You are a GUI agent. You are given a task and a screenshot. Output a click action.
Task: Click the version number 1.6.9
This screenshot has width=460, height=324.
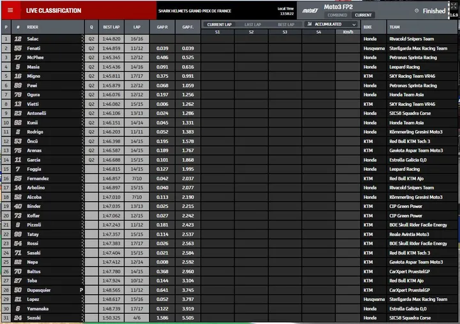454,15
